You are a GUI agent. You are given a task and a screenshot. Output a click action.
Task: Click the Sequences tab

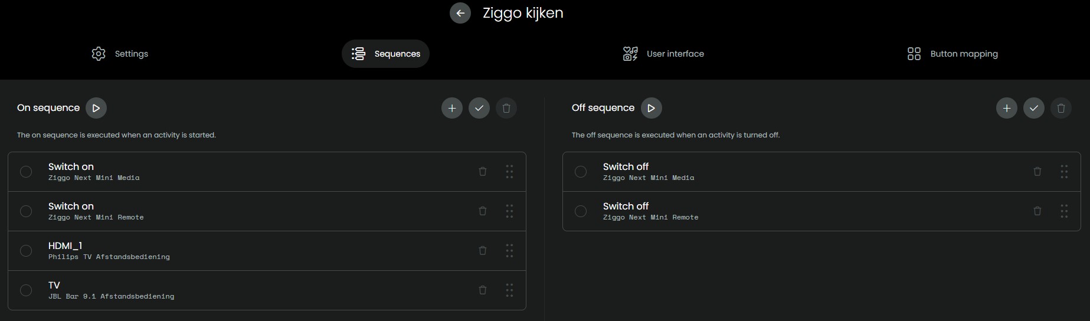click(385, 54)
